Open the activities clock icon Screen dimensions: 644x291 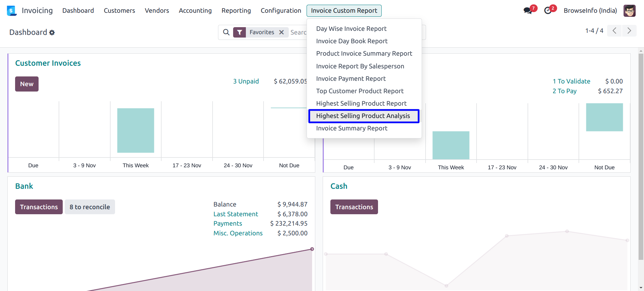[x=548, y=11]
